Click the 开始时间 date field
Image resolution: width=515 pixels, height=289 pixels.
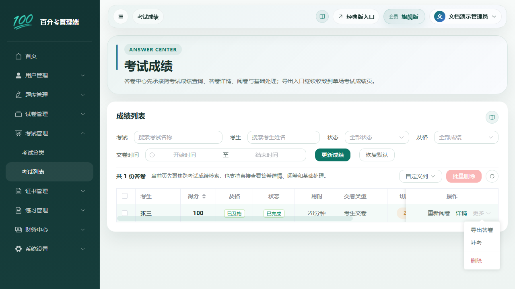tap(185, 155)
